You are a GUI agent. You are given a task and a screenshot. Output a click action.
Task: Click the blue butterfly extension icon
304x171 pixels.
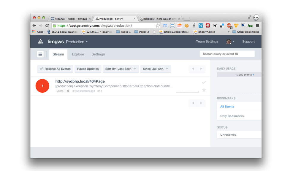pos(201,26)
